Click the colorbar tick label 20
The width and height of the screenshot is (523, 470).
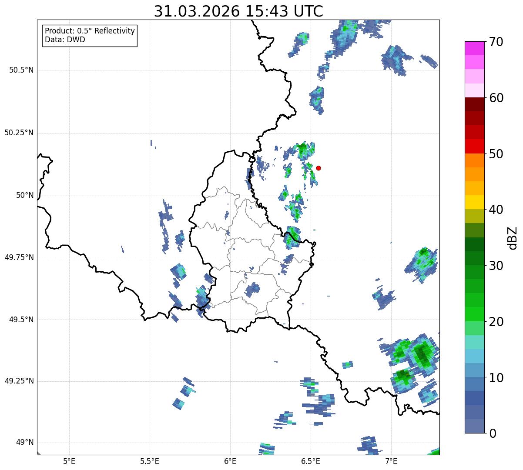[496, 322]
